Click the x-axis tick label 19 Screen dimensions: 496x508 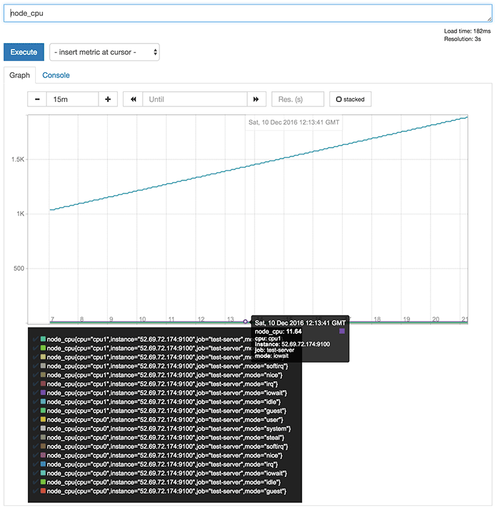(406, 319)
